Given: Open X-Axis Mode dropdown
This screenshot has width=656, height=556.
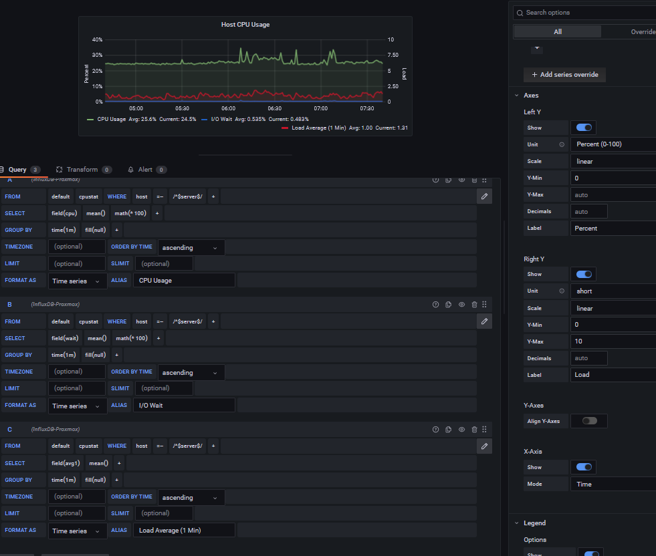Looking at the screenshot, I should tap(613, 484).
